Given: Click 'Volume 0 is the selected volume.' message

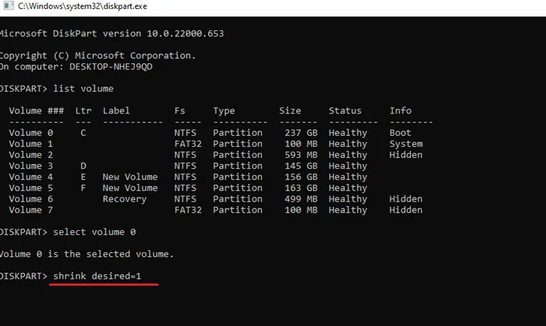Looking at the screenshot, I should pos(87,254).
